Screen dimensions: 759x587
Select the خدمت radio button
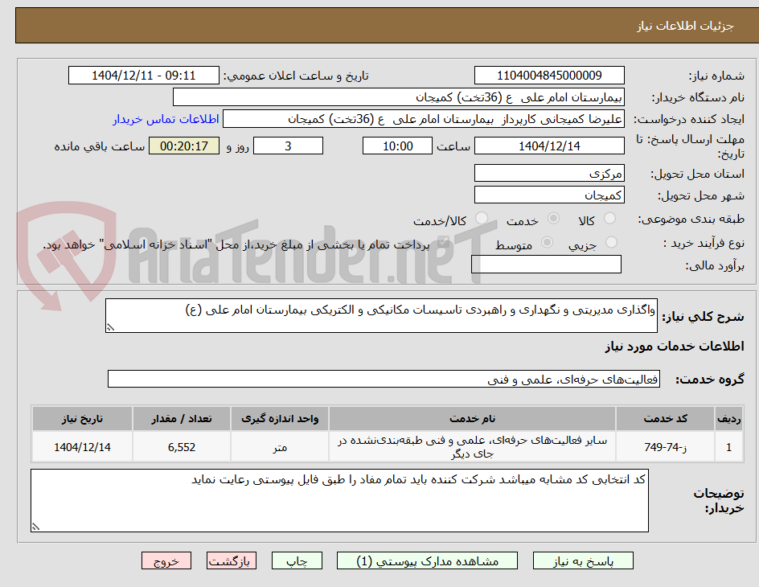tap(553, 219)
